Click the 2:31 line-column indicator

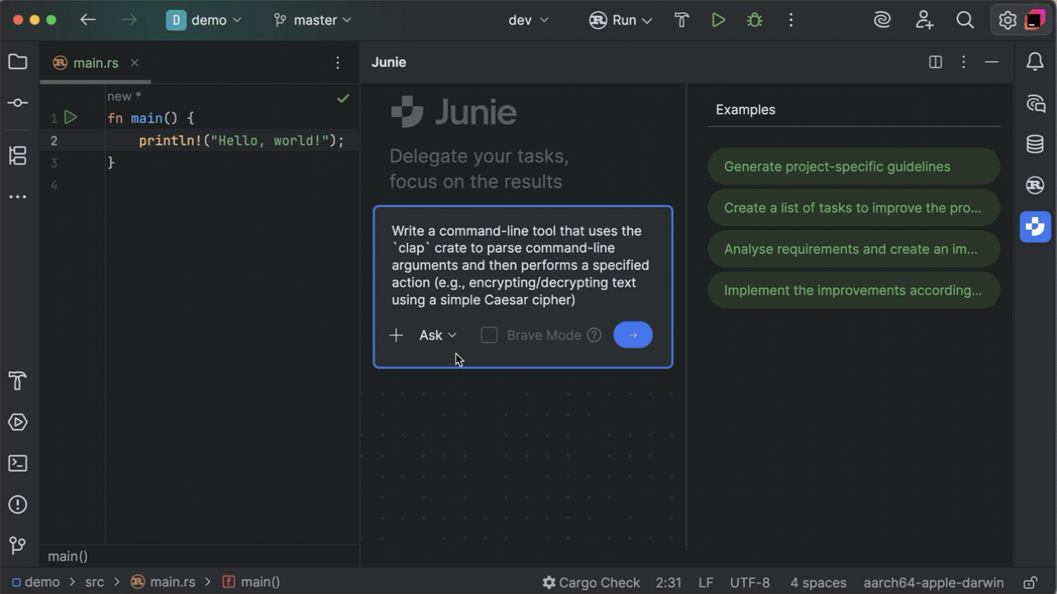[x=669, y=582]
